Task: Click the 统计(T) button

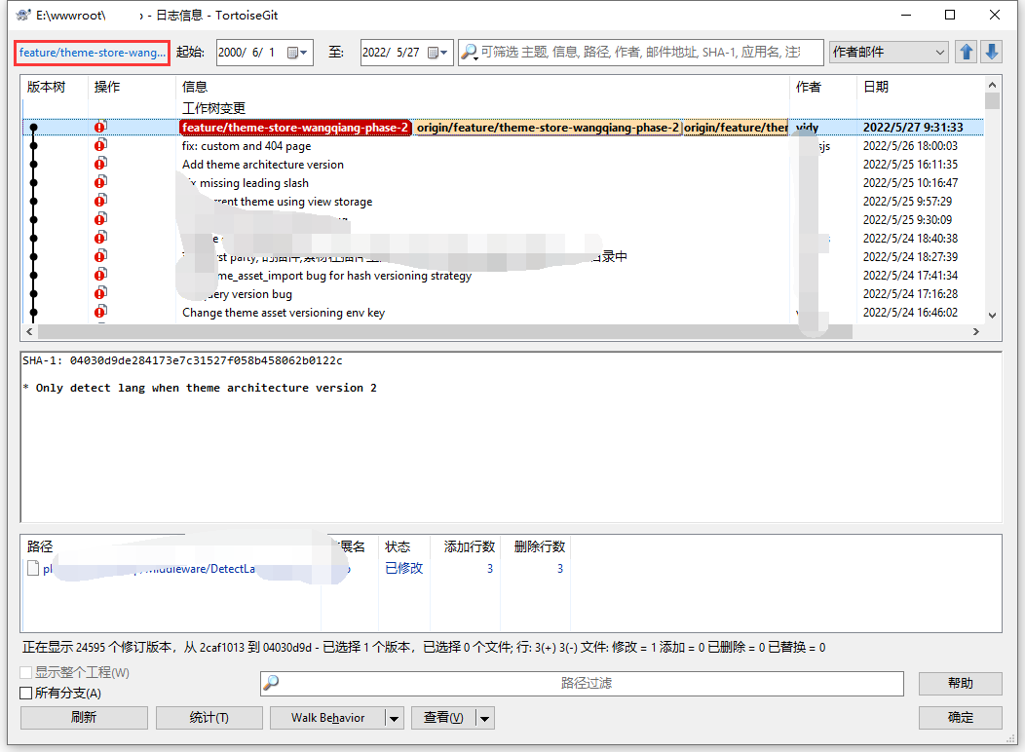Action: point(209,717)
